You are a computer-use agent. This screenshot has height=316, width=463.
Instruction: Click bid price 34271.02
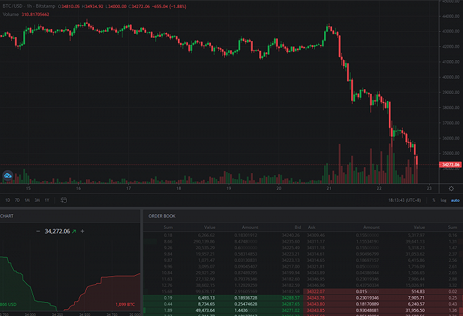point(290,311)
